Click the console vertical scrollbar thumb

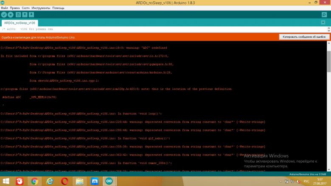329,61
